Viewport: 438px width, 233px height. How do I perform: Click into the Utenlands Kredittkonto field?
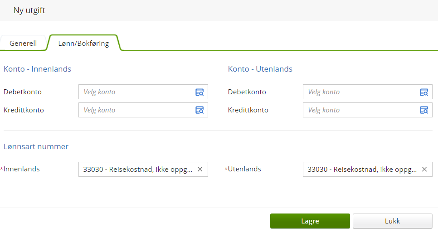(360, 110)
